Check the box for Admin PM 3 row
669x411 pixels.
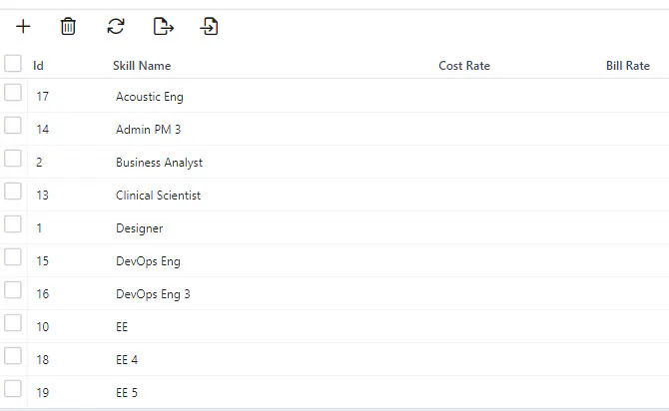point(13,126)
